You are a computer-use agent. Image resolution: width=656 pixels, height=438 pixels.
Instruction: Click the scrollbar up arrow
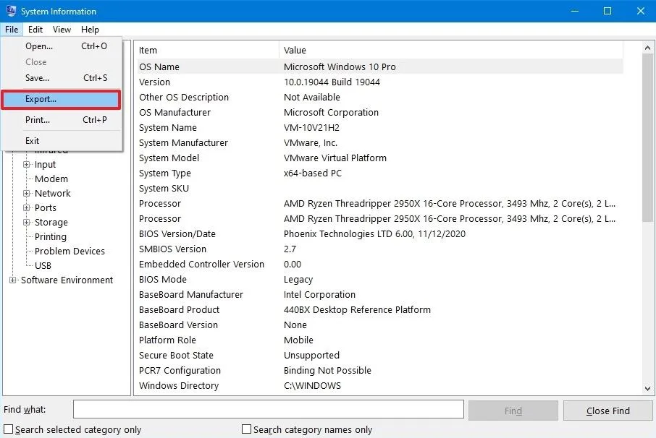point(647,48)
